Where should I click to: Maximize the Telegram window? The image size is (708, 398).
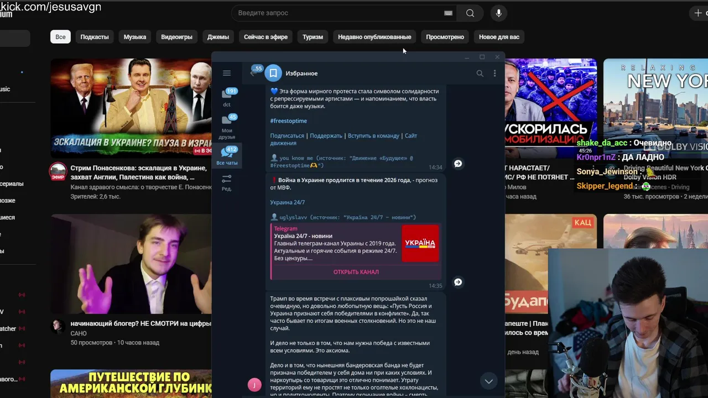click(482, 57)
